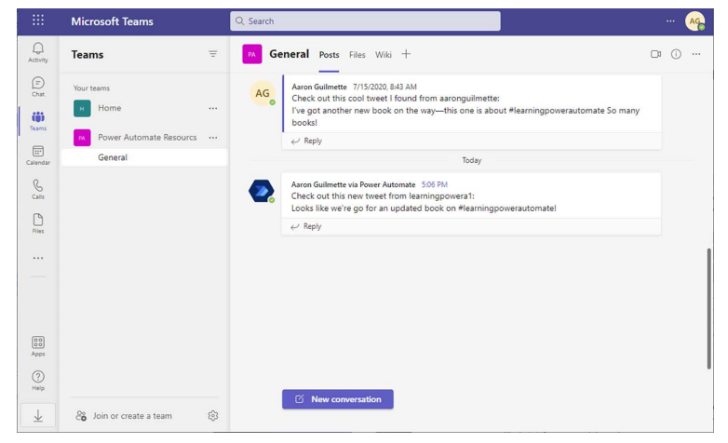Select the Teams sidebar icon

click(38, 121)
